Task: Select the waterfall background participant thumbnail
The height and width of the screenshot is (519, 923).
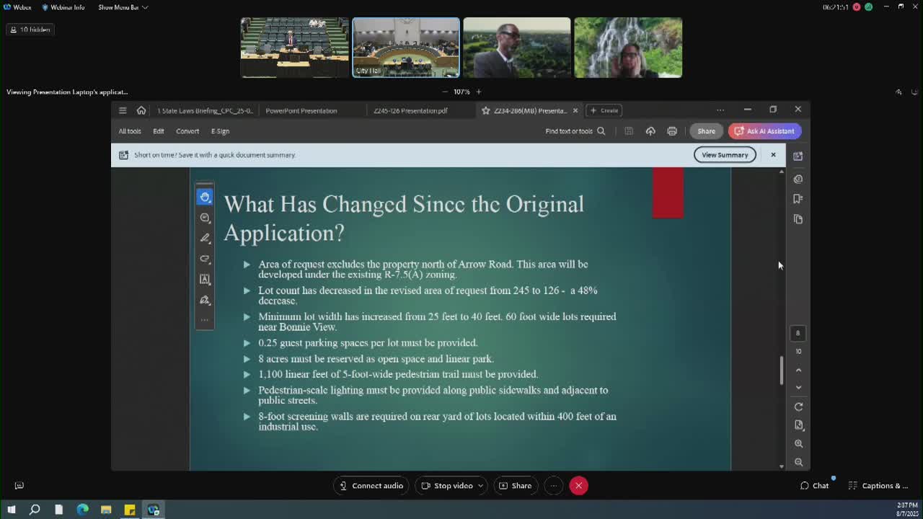Action: (x=628, y=48)
